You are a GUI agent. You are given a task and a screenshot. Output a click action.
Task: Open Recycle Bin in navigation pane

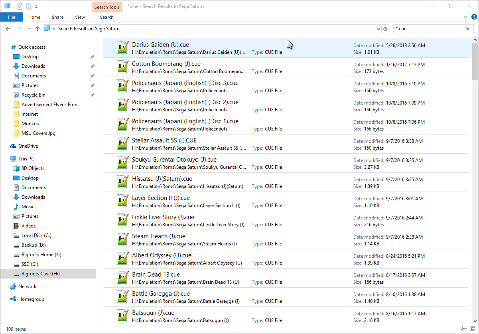34,95
